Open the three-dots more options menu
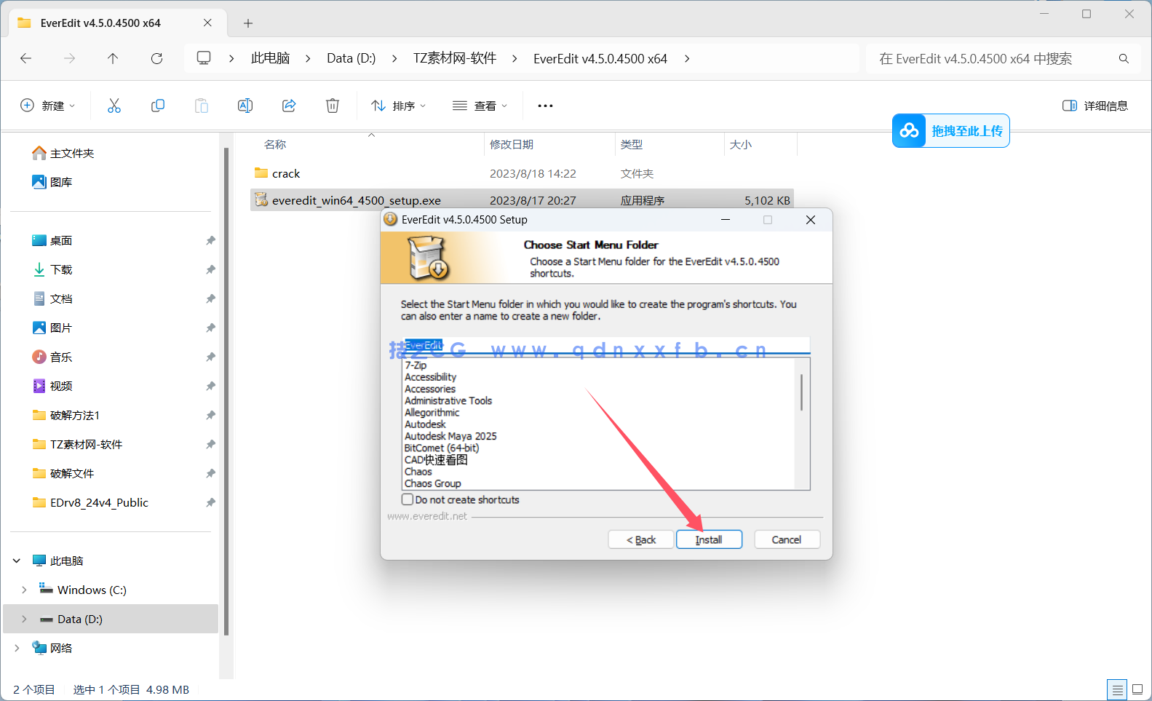Image resolution: width=1152 pixels, height=701 pixels. (x=545, y=106)
